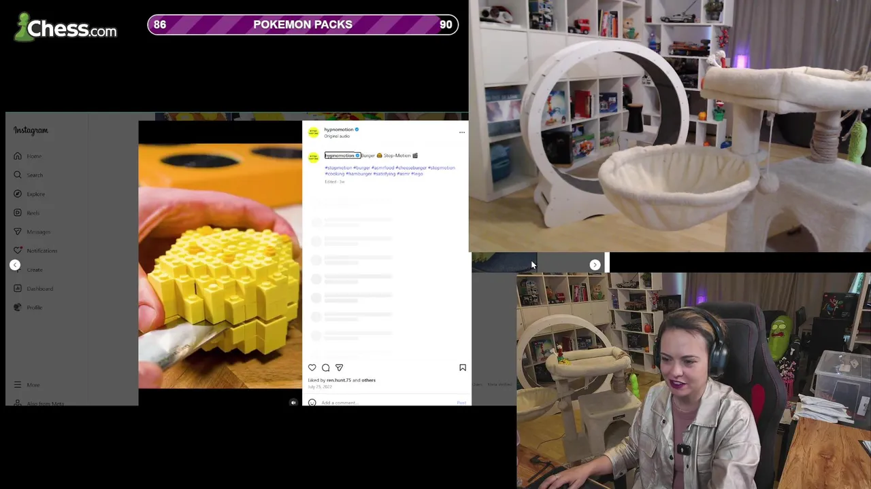Open the post's three-dot options menu
The height and width of the screenshot is (489, 871).
462,132
